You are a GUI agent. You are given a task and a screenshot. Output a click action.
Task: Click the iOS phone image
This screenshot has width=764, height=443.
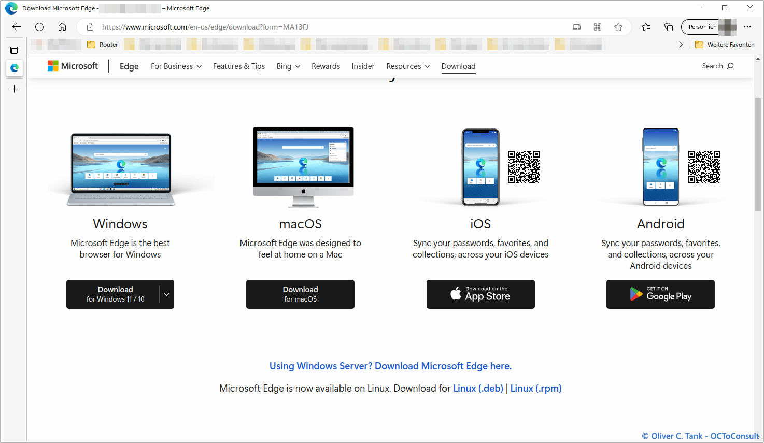coord(480,167)
